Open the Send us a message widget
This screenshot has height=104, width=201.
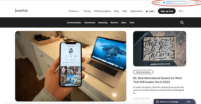[175, 101]
